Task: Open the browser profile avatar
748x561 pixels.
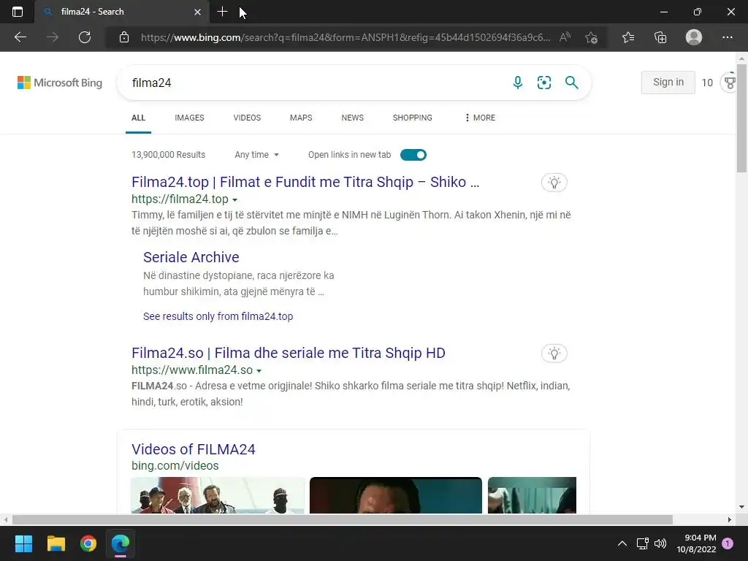Action: [x=694, y=37]
